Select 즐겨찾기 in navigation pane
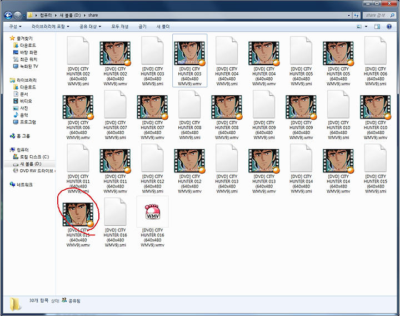 [x=22, y=38]
